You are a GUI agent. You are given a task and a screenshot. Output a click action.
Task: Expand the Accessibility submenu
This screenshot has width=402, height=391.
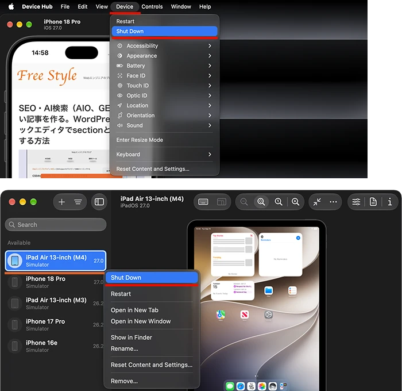coord(165,45)
